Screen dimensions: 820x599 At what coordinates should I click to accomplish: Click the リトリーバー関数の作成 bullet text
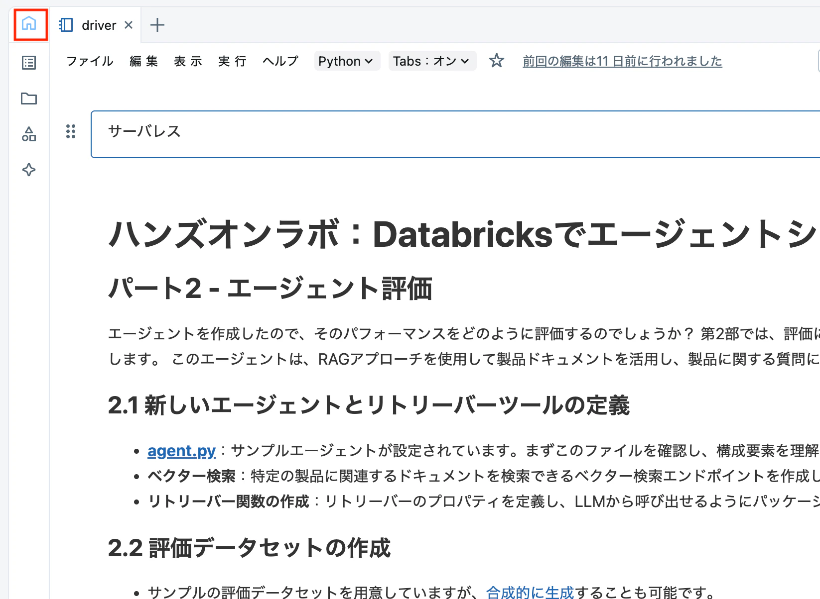coord(228,501)
